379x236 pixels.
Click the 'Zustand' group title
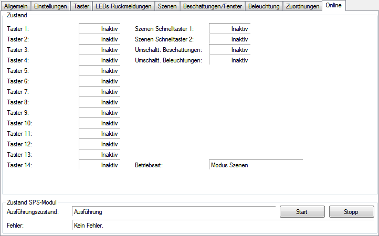[x=17, y=15]
